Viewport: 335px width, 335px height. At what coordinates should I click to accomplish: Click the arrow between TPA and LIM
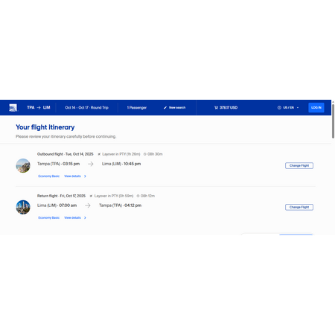coord(39,107)
